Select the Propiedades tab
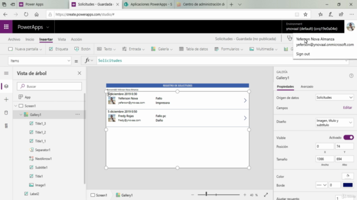The image size is (357, 200). [x=285, y=87]
